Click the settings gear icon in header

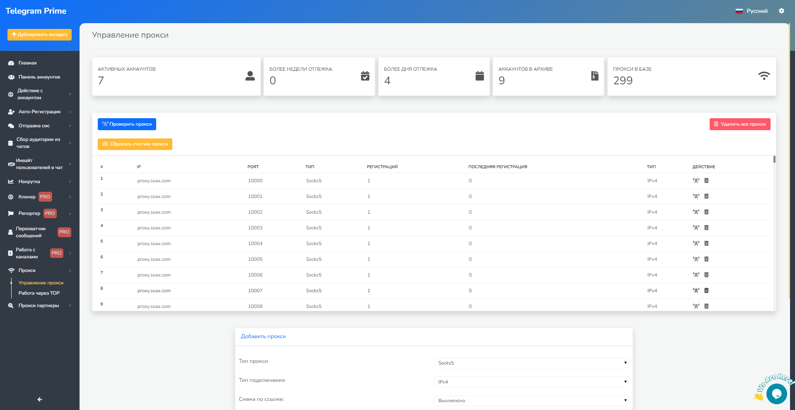[x=781, y=11]
